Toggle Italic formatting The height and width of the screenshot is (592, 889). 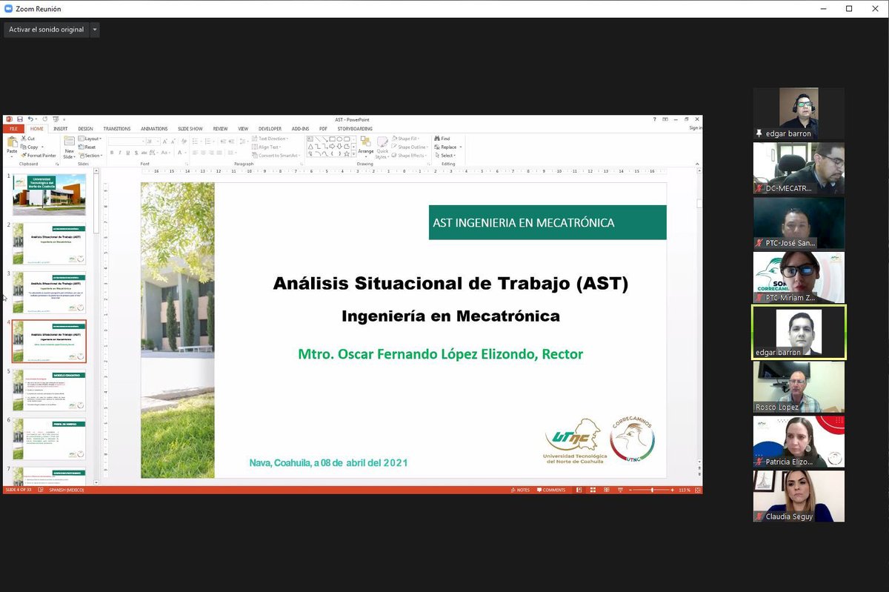(x=120, y=153)
